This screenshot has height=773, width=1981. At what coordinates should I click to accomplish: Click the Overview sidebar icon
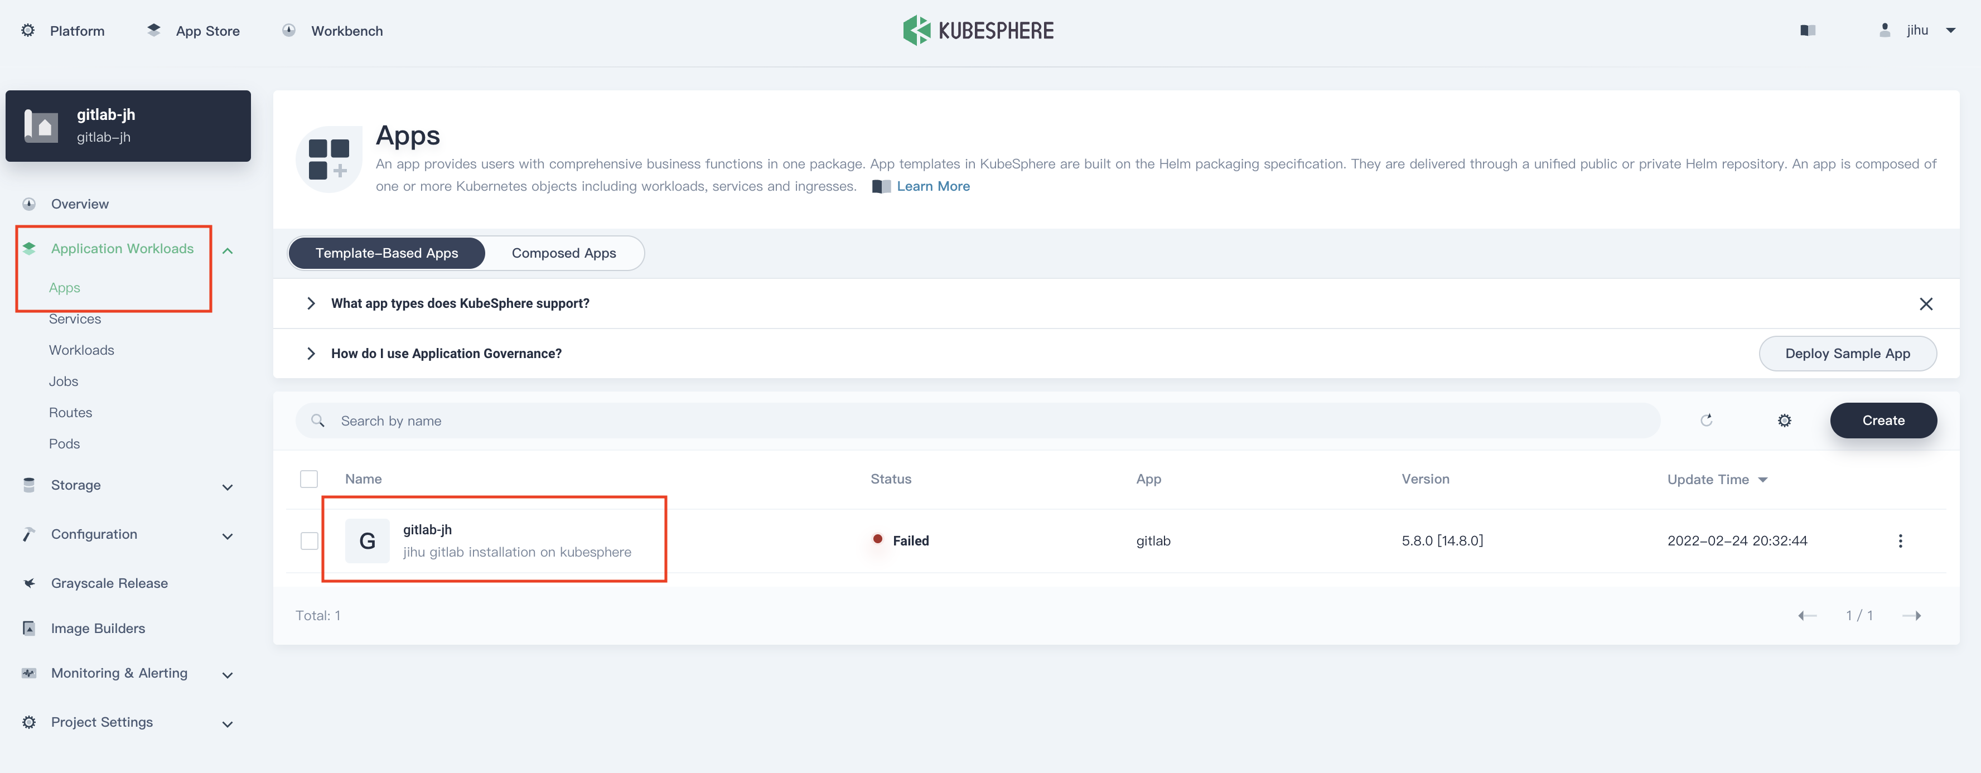click(29, 204)
